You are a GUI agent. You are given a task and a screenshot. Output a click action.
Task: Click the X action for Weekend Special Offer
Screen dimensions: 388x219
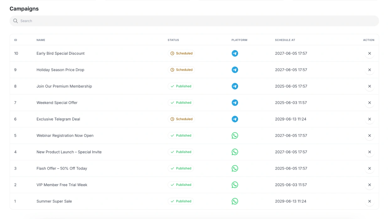(369, 103)
